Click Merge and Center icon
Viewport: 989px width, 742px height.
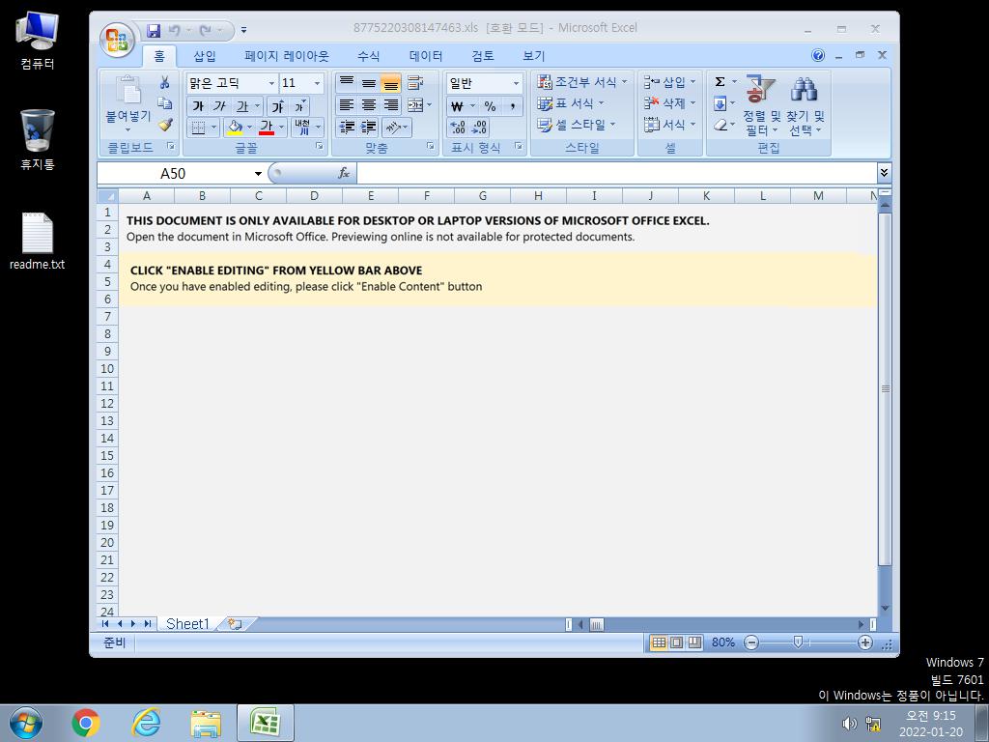(415, 104)
